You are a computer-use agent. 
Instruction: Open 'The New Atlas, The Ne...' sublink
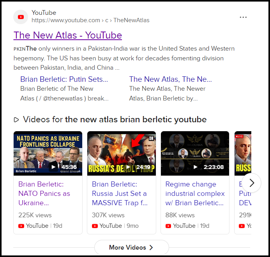[171, 79]
